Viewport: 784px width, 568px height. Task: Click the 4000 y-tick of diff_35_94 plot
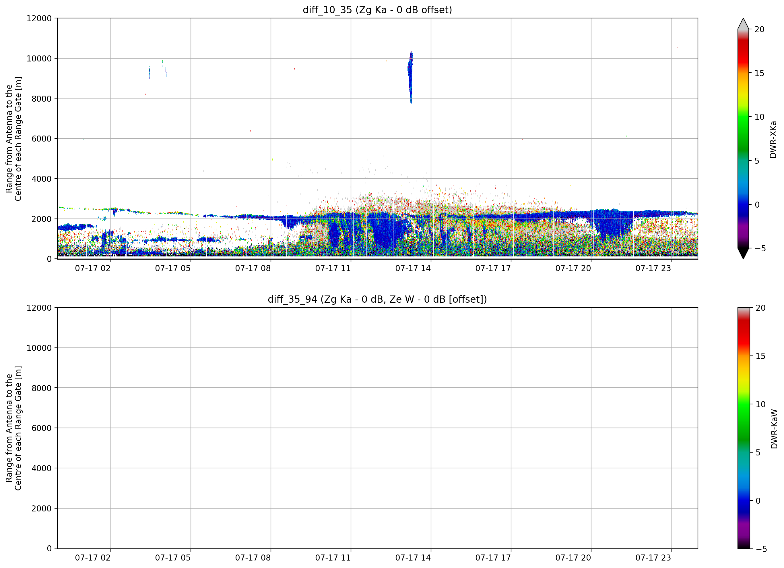coord(42,468)
